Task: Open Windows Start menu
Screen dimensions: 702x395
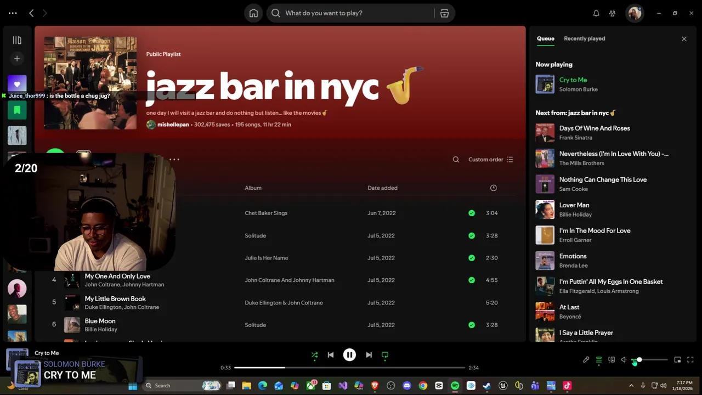Action: 132,386
